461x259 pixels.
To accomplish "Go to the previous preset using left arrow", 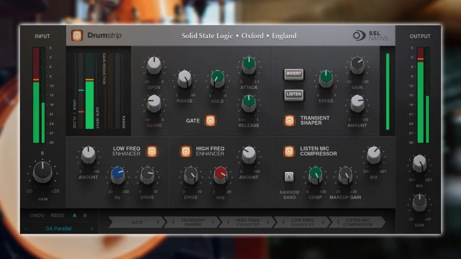I will pos(26,229).
